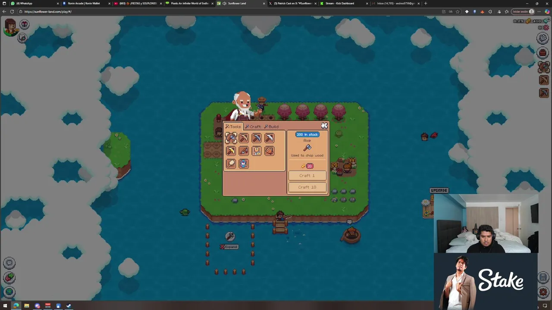Click the coin price of 20

307,166
